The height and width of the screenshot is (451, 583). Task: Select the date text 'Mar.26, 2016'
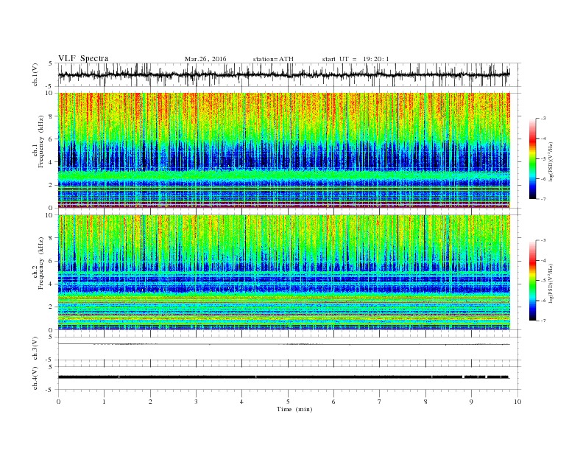[x=205, y=59]
